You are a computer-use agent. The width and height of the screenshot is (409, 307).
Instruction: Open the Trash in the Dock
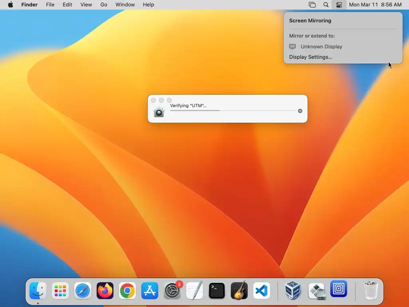[x=371, y=291]
